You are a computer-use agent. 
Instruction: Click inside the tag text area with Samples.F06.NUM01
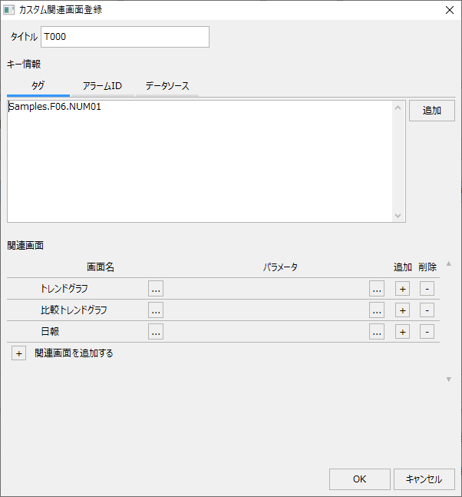[200, 161]
